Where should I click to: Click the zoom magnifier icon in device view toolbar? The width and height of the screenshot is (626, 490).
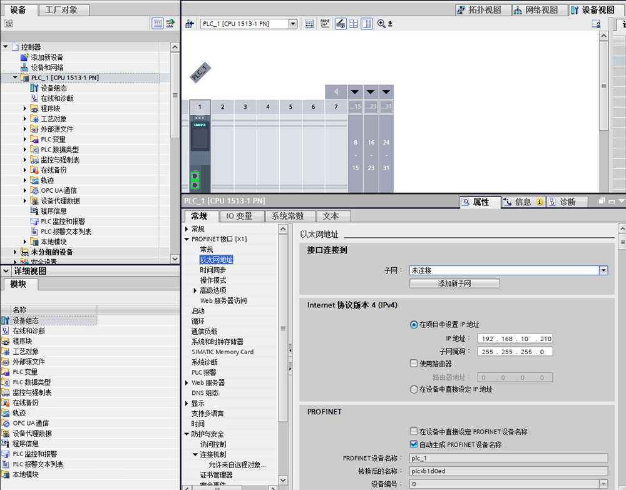tap(381, 24)
